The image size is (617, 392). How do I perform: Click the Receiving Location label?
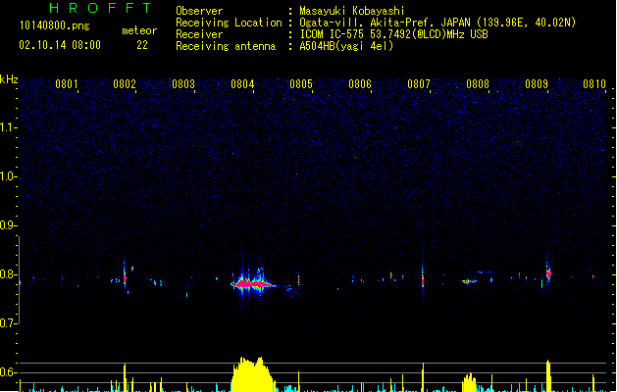point(229,23)
